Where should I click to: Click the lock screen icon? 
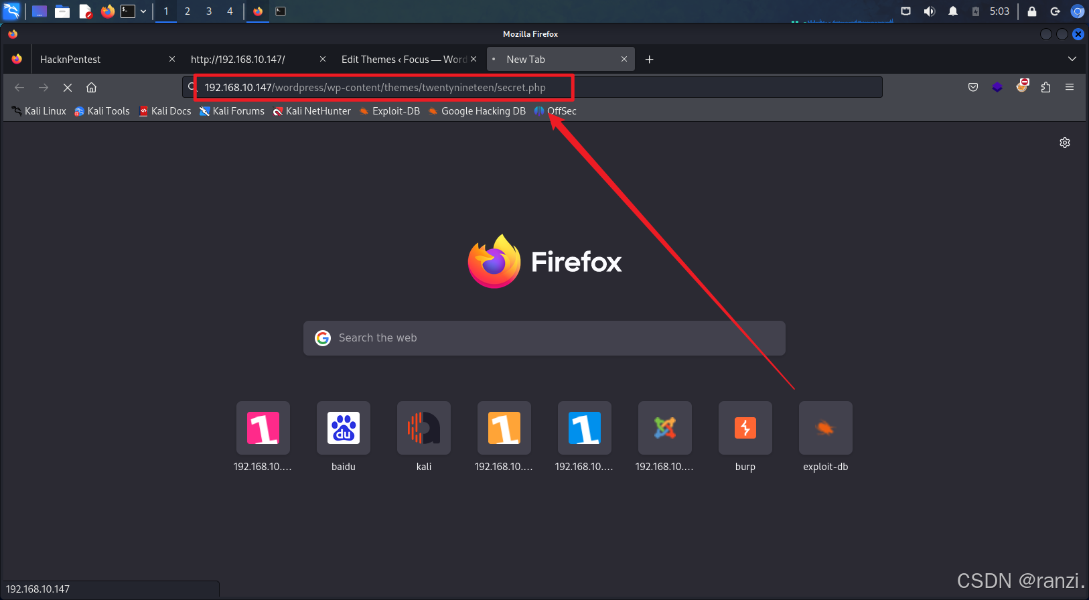click(1032, 11)
